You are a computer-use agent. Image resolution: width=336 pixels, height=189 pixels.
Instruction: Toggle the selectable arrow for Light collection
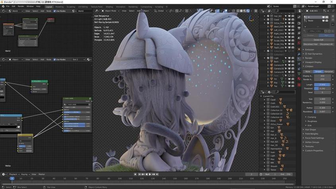[x=286, y=58]
